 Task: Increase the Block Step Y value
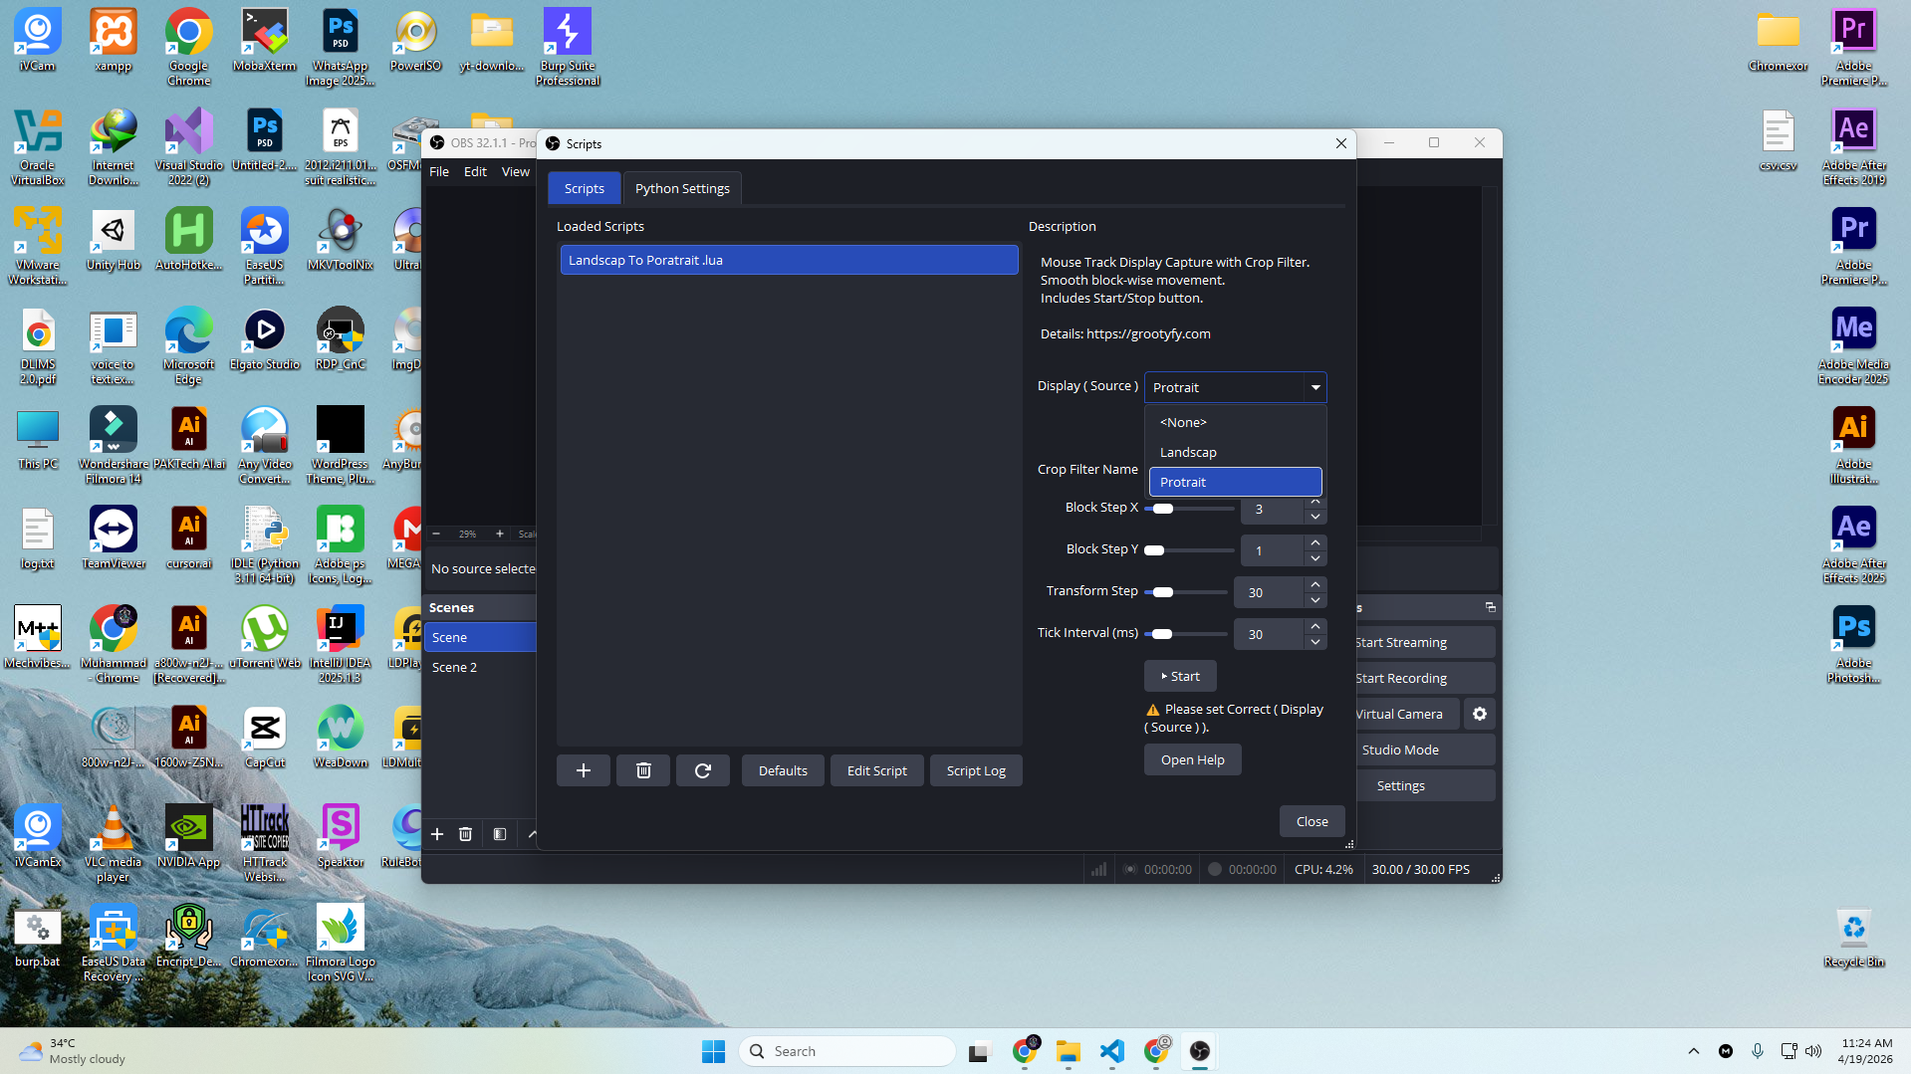[x=1315, y=542]
